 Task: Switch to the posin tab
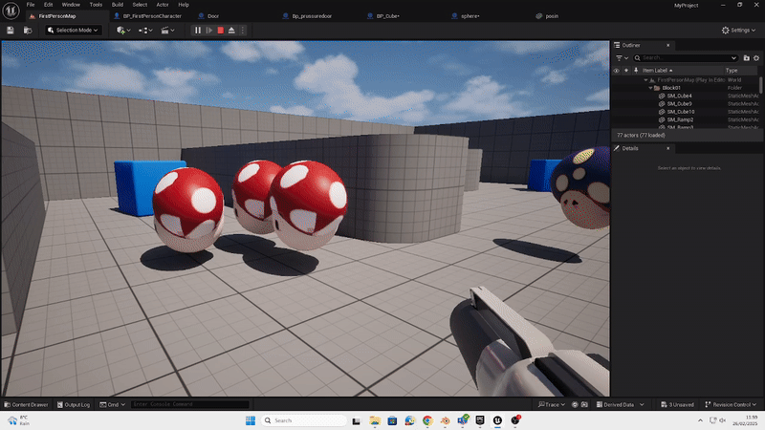(x=552, y=16)
